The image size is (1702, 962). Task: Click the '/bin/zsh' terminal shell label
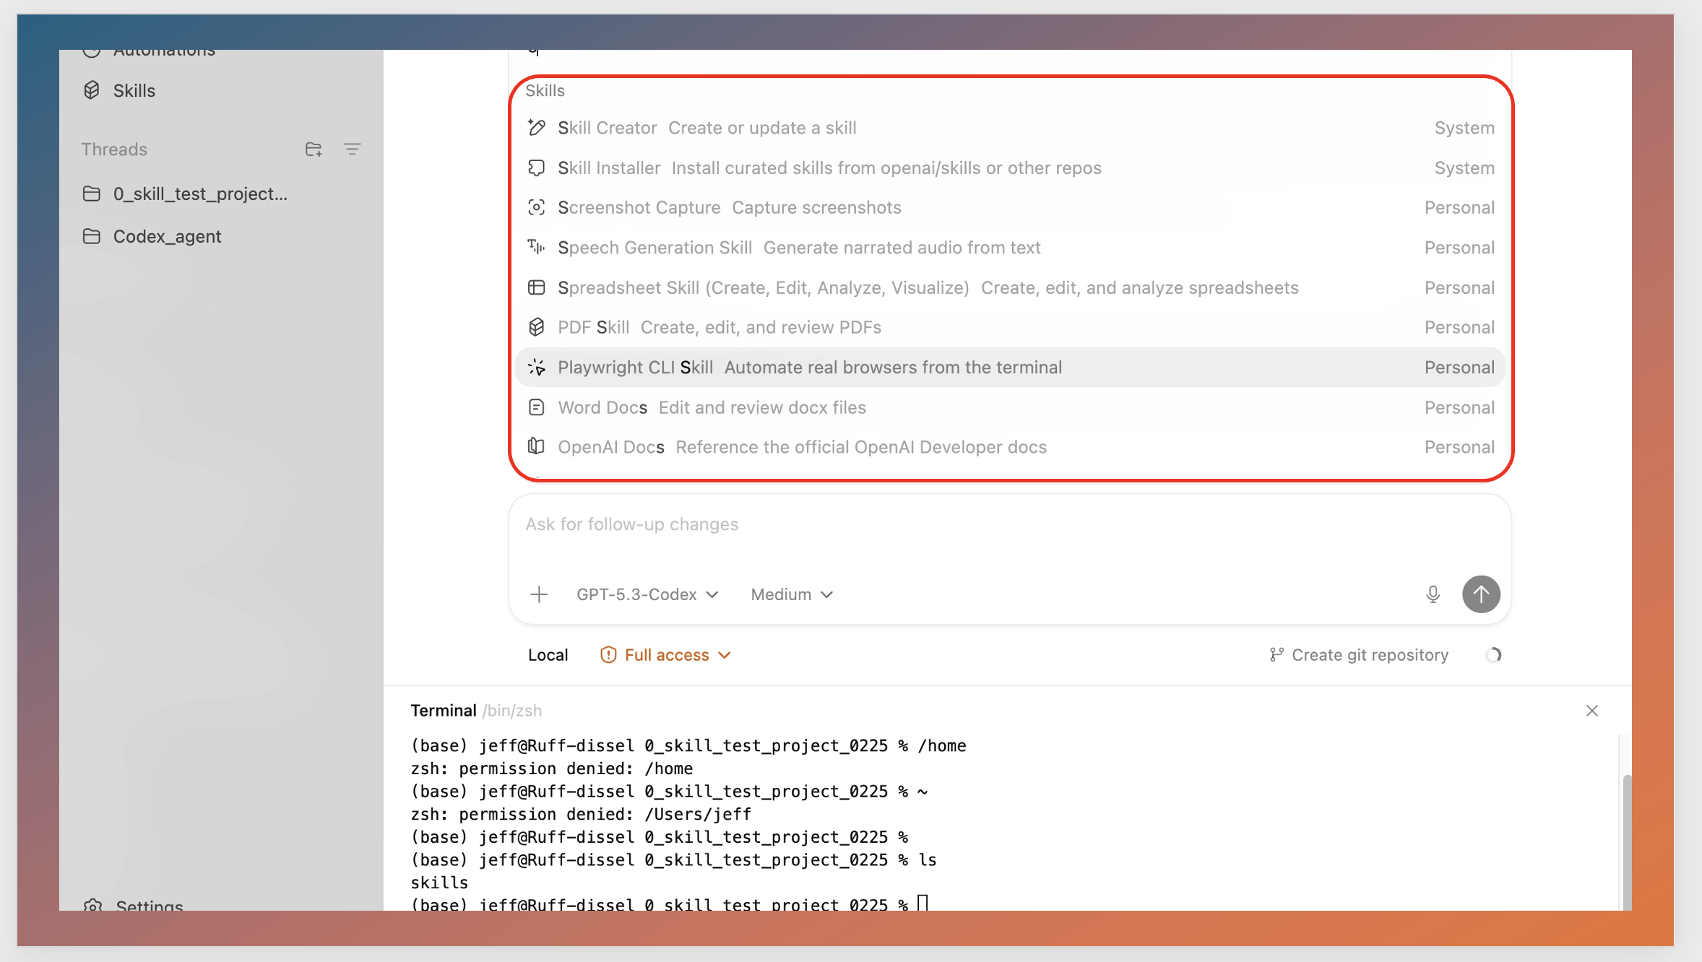click(x=512, y=711)
